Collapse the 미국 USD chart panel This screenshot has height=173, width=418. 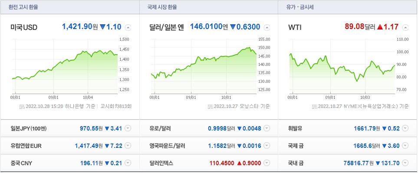click(128, 27)
